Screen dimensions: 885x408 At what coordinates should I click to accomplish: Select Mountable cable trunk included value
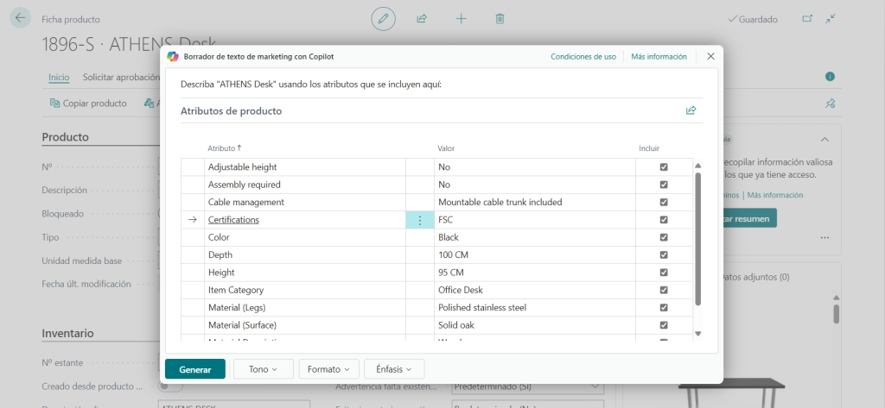click(534, 202)
